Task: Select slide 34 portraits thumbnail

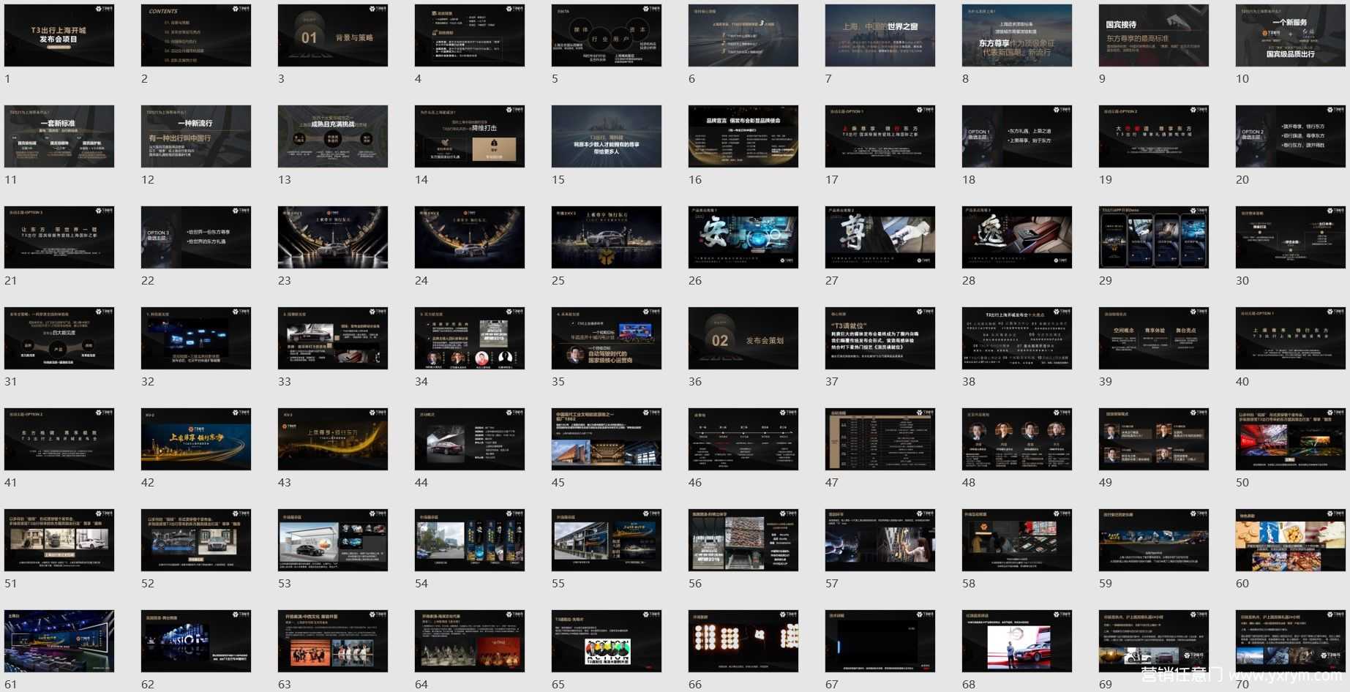Action: [470, 338]
